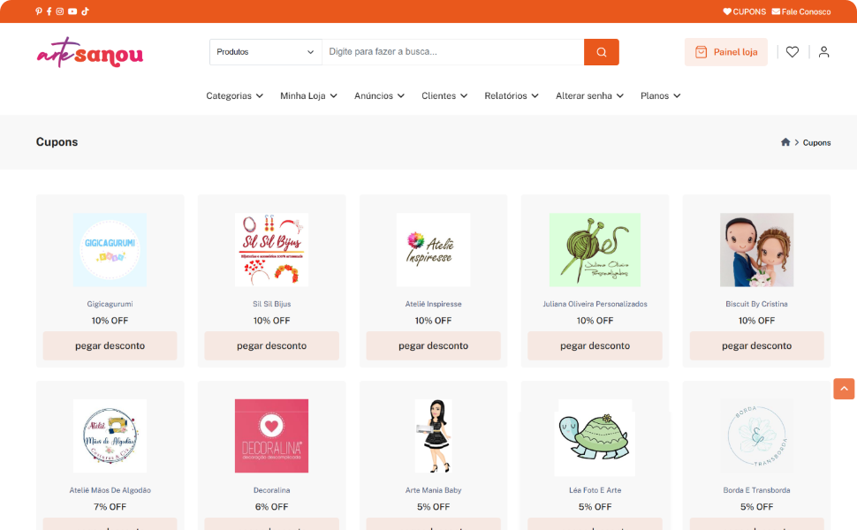
Task: Open the Biscuit By Cristina couple image
Action: point(756,250)
